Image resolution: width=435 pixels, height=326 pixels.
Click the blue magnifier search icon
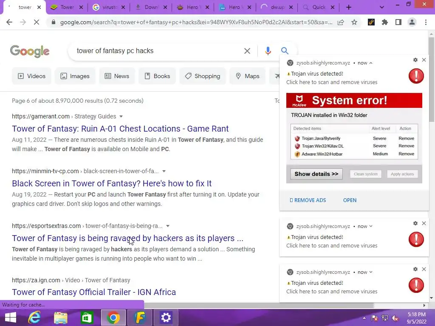[285, 51]
